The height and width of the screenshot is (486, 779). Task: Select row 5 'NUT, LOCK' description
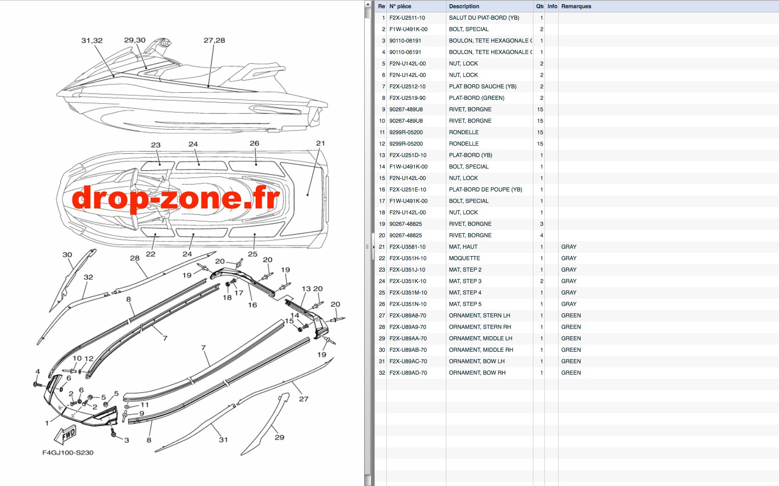coord(463,64)
